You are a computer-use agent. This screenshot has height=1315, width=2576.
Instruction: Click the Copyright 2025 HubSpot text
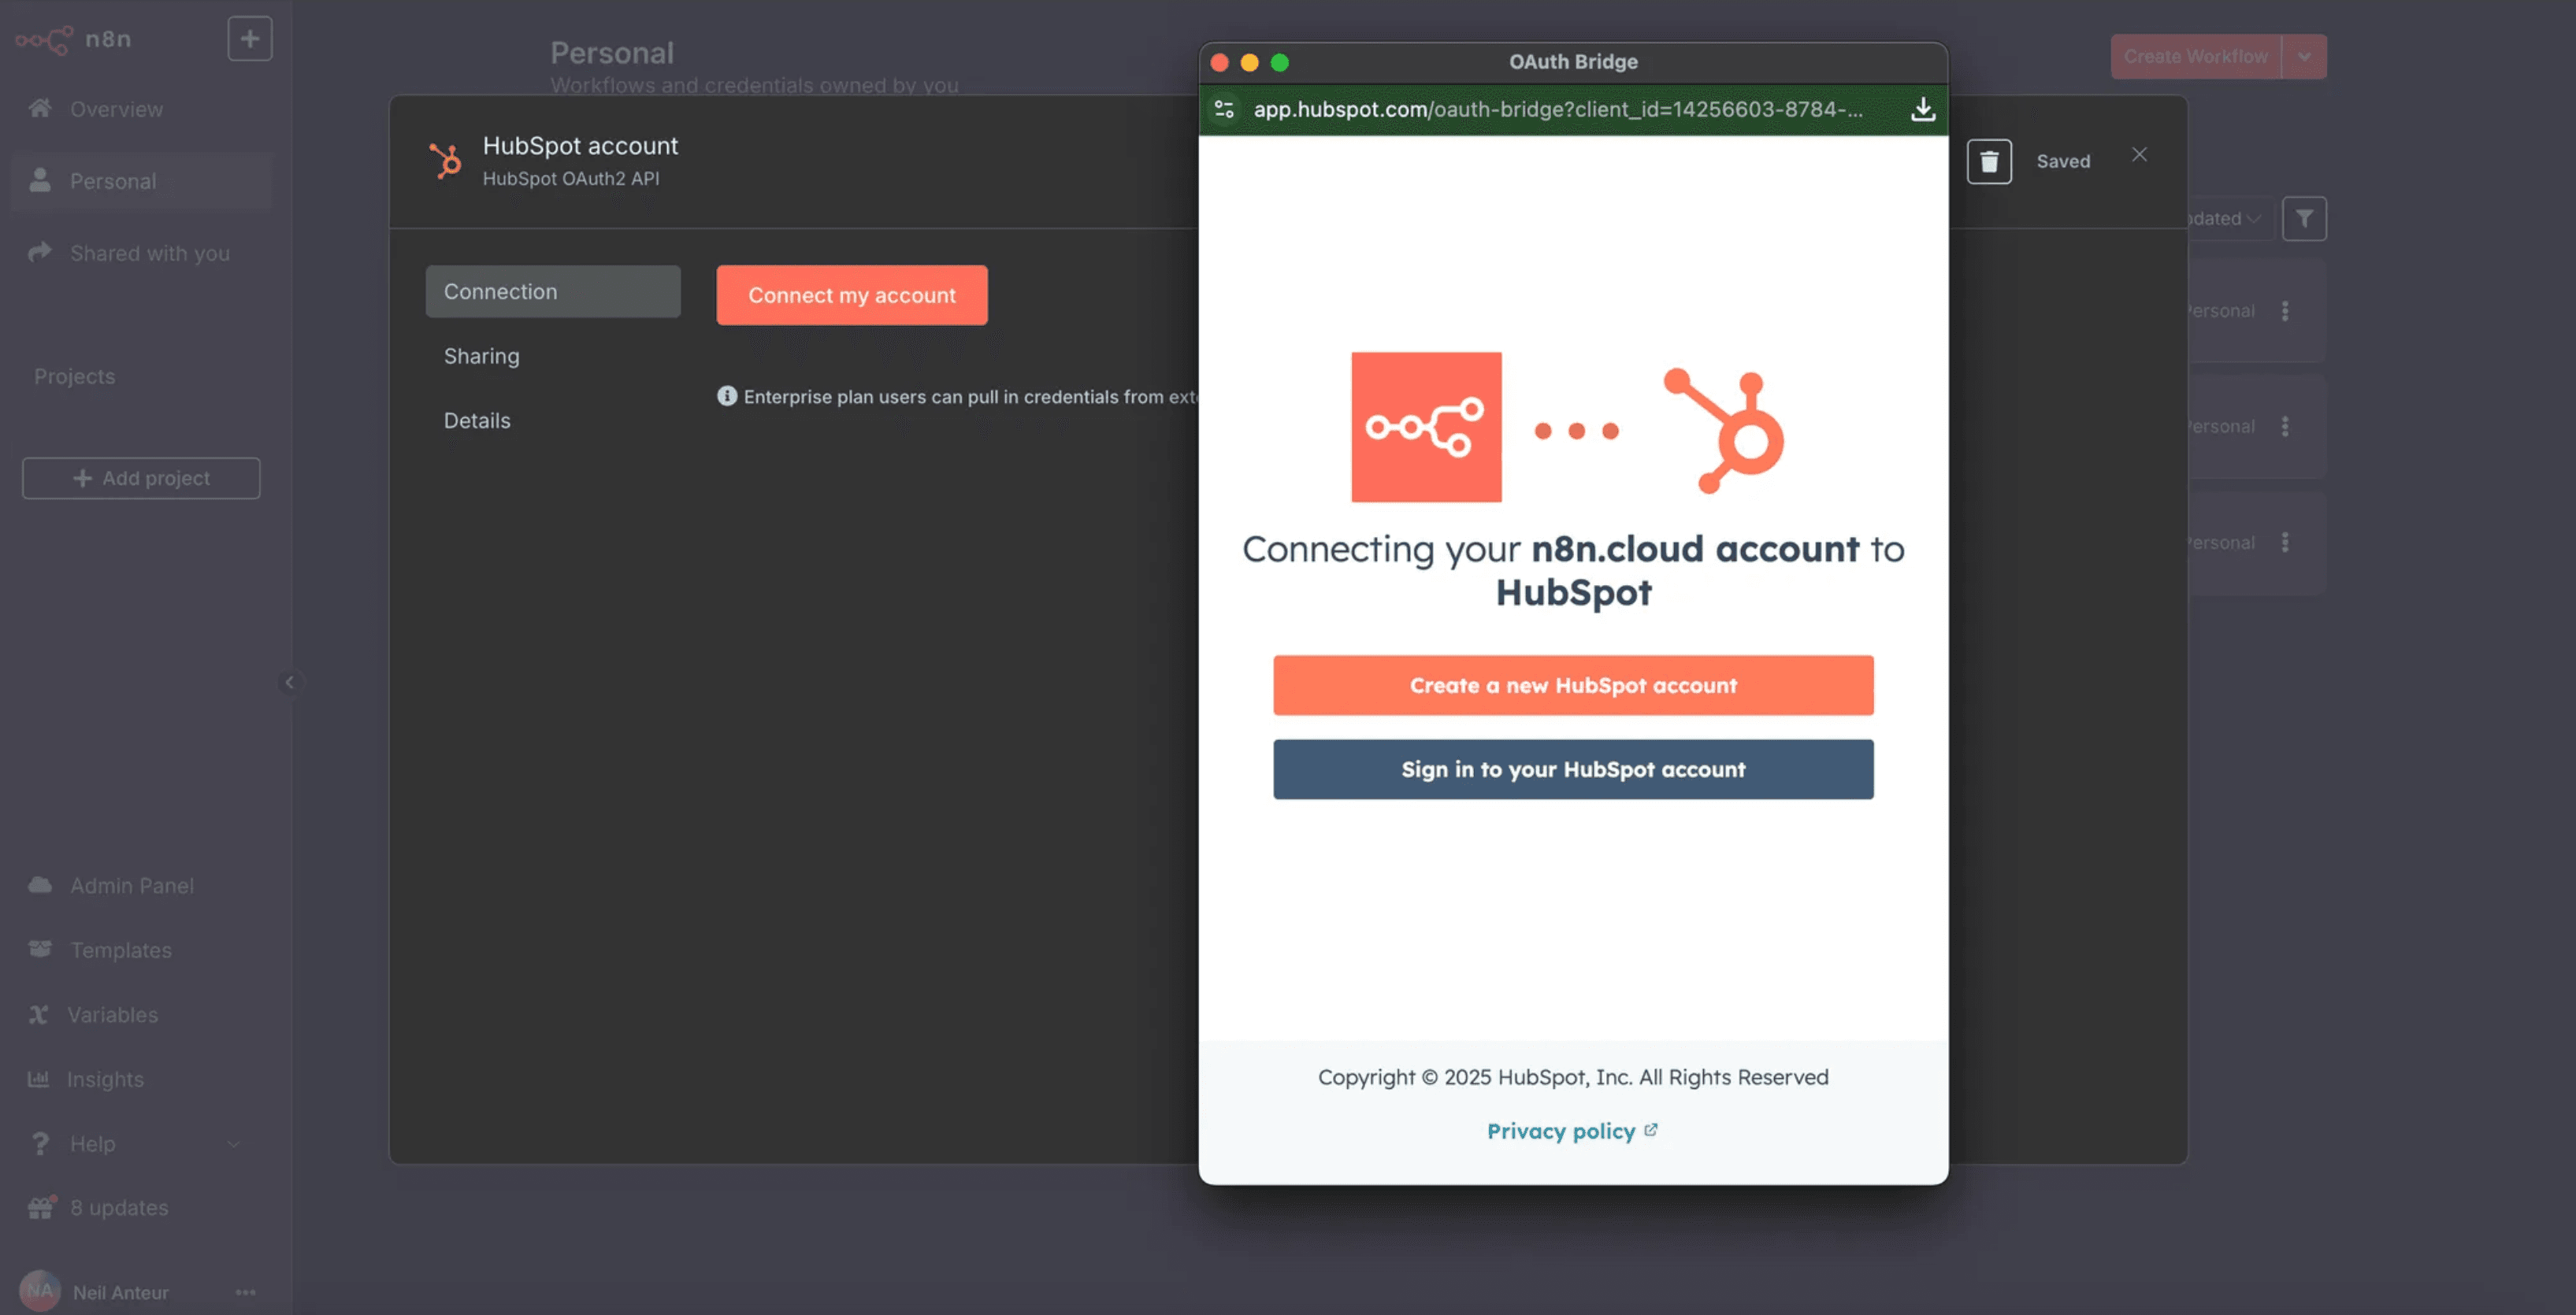point(1573,1077)
